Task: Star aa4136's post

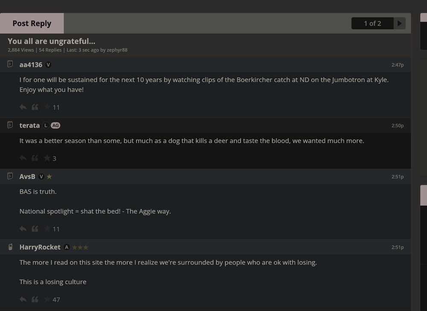Action: click(x=48, y=107)
